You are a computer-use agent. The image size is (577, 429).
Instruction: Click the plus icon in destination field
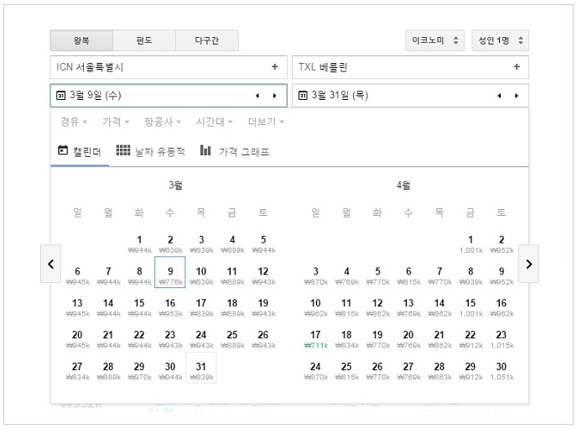(x=517, y=66)
